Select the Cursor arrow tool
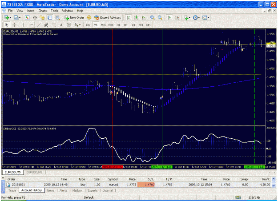 [x=7, y=25]
